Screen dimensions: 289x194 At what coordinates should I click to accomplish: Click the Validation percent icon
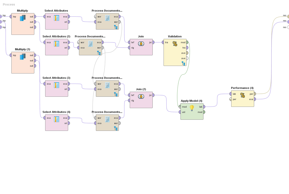(x=175, y=44)
